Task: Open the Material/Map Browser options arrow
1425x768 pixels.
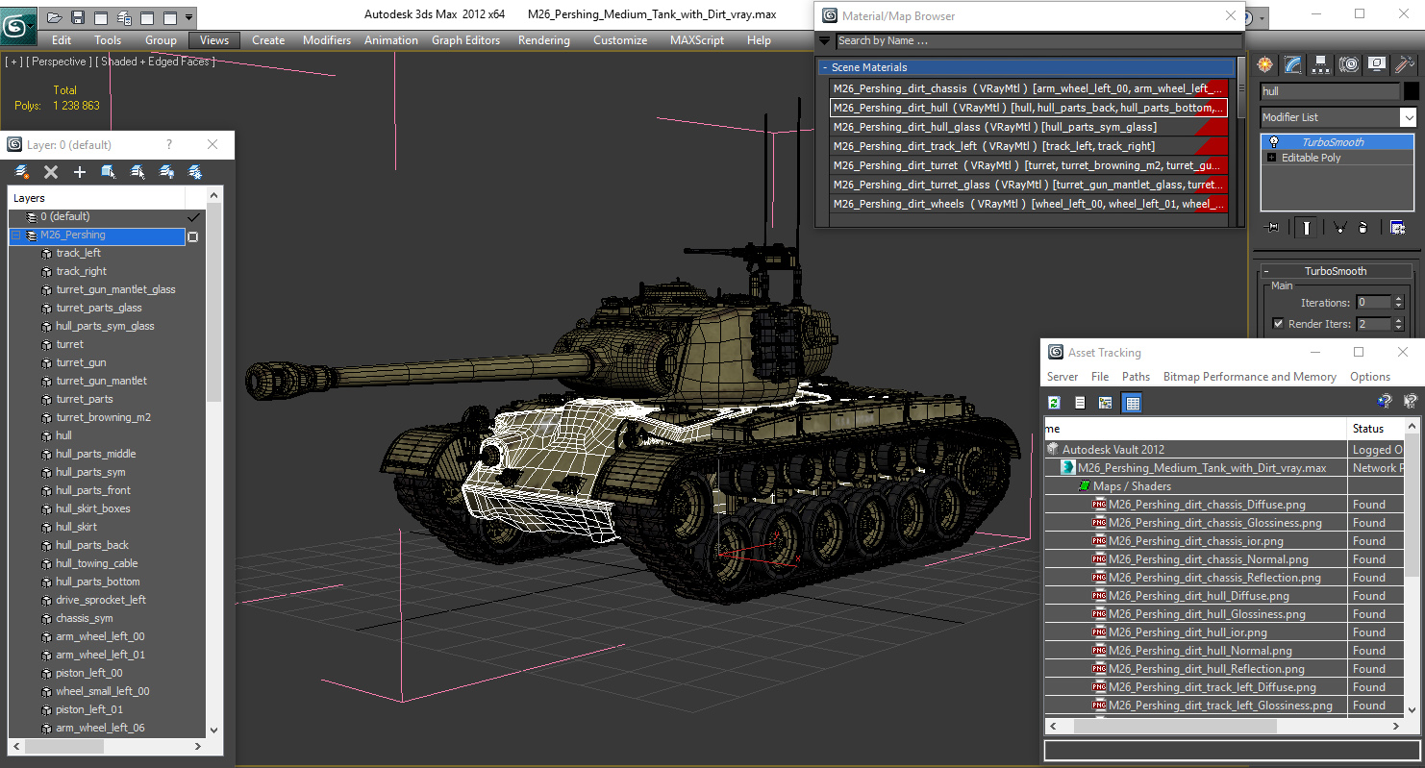Action: point(824,40)
